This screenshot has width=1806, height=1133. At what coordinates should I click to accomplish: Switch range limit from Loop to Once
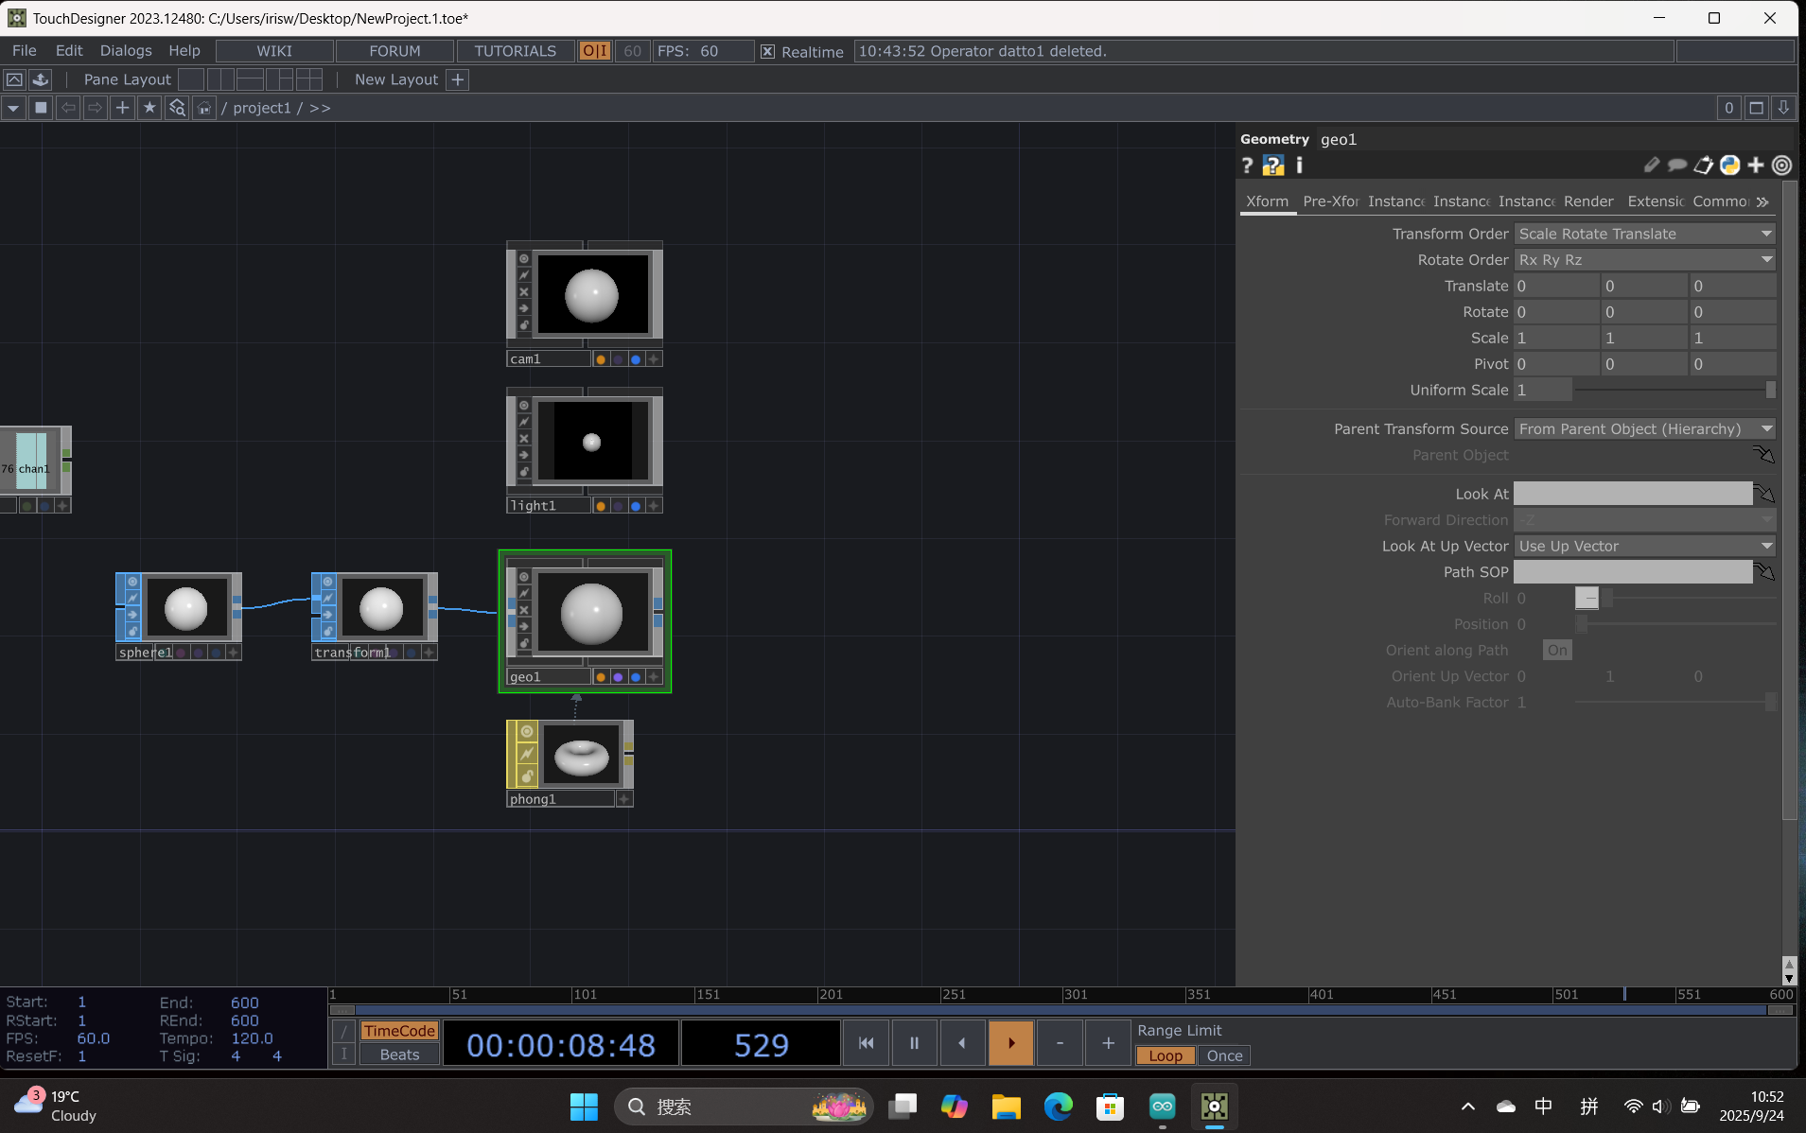click(x=1224, y=1055)
